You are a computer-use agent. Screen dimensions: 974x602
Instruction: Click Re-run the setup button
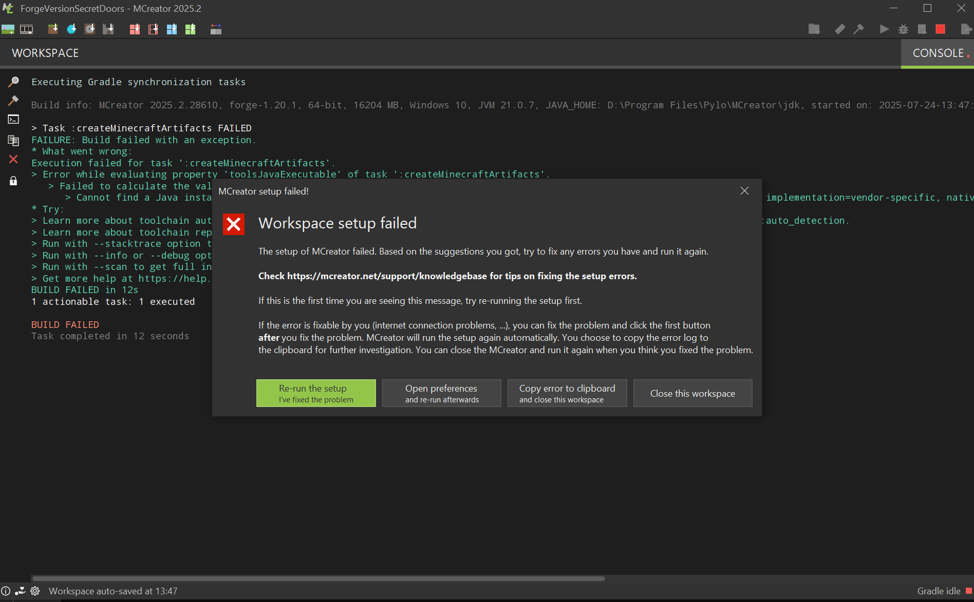316,393
